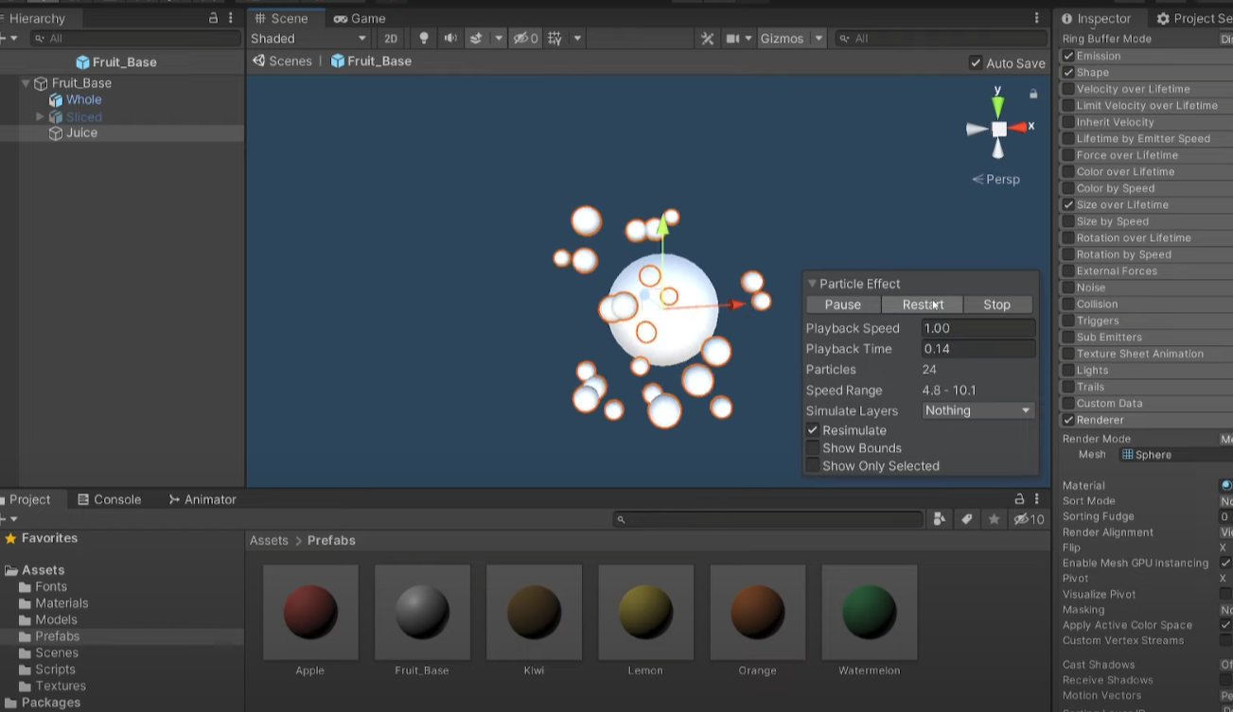The height and width of the screenshot is (712, 1233).
Task: Click the orientation gizmo lock icon
Action: [1033, 94]
